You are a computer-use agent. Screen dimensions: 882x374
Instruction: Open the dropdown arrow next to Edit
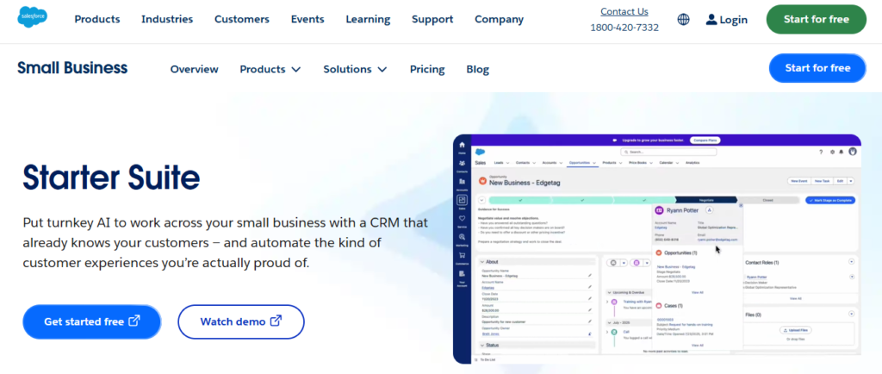(850, 181)
